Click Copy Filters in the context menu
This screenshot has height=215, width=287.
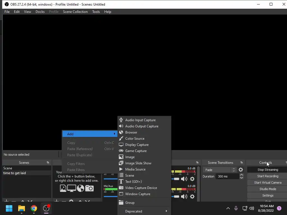click(90, 163)
